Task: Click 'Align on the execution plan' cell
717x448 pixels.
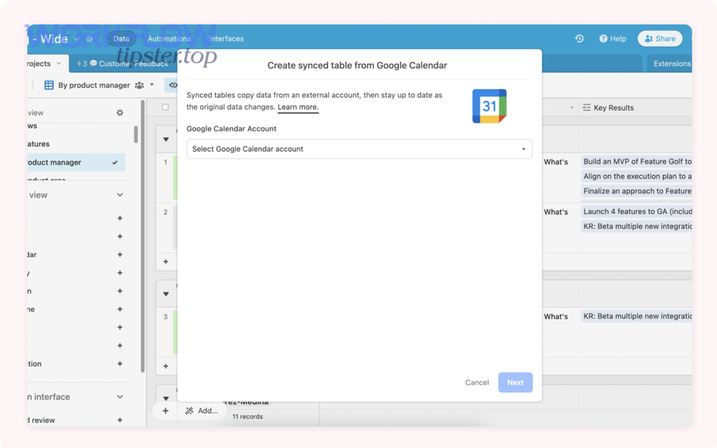Action: click(637, 177)
